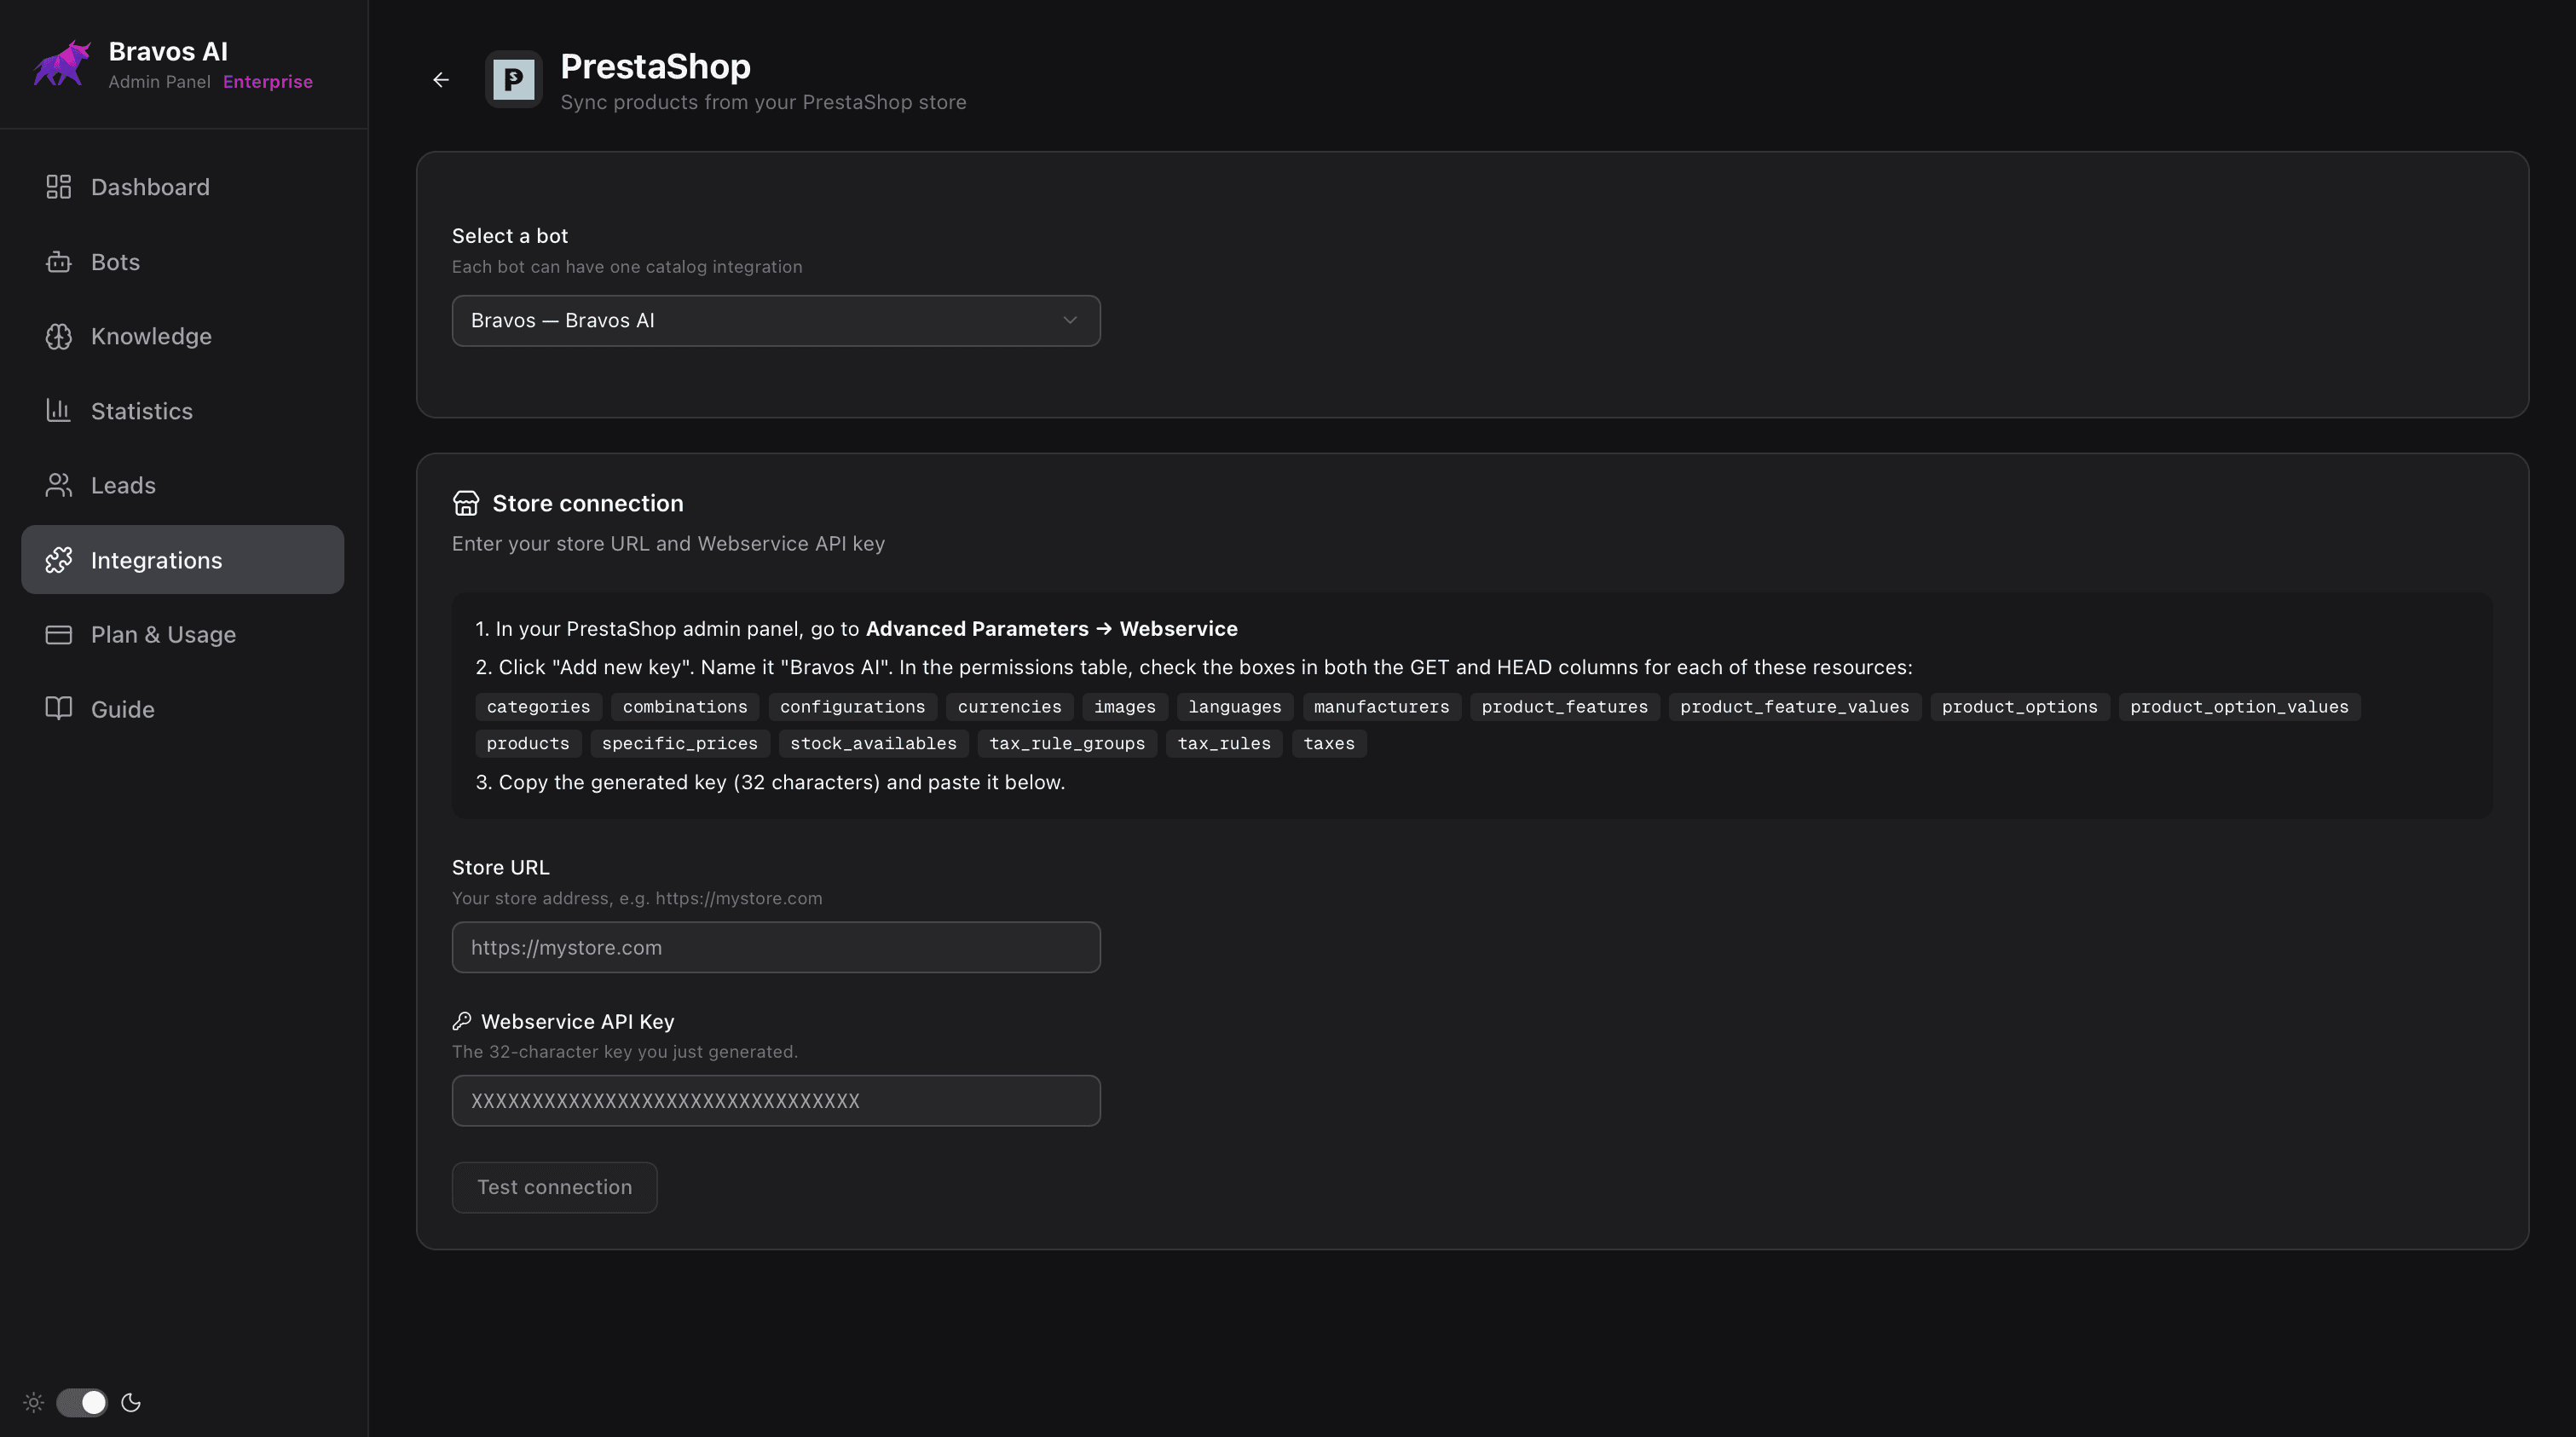Screen dimensions: 2576x1437
Task: Click the back arrow beside PrestaShop
Action: 441,79
